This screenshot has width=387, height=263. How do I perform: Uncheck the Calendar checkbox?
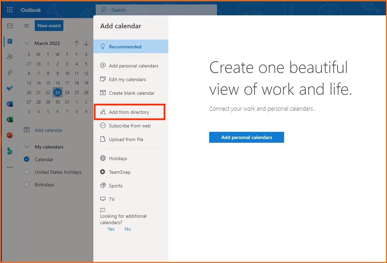pyautogui.click(x=27, y=159)
